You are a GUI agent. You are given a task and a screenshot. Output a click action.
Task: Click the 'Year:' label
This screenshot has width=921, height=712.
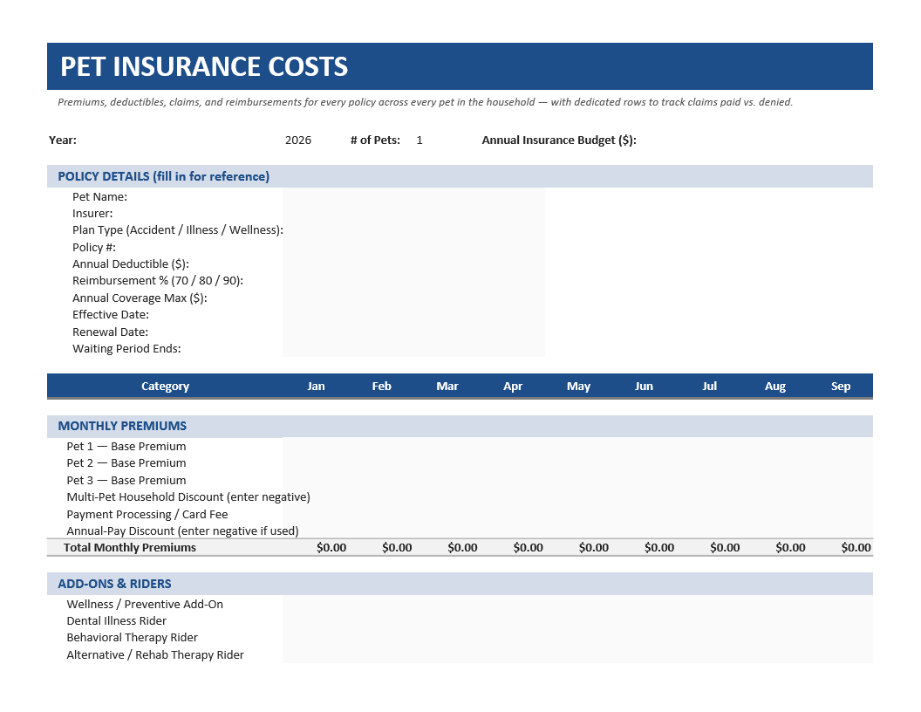[62, 140]
